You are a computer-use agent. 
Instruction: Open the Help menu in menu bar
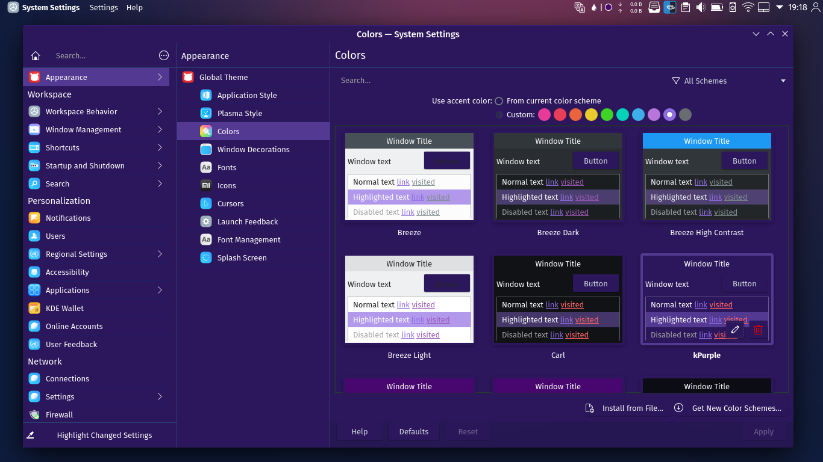pos(134,7)
